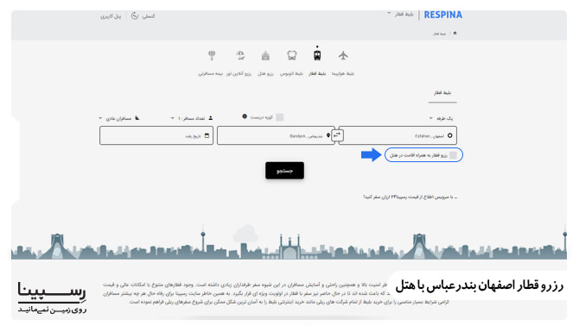Open the رزرو آنلاین تور menu label
579x332 pixels.
tap(239, 73)
